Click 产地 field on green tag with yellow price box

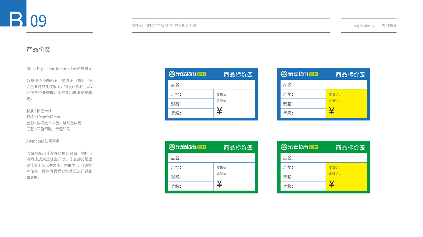pos(303,167)
